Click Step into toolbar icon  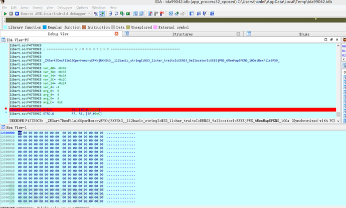click(110, 13)
